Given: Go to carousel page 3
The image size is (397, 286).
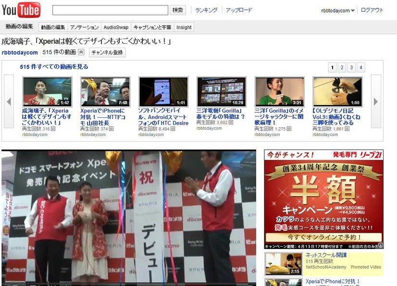Looking at the screenshot, I should point(351,67).
